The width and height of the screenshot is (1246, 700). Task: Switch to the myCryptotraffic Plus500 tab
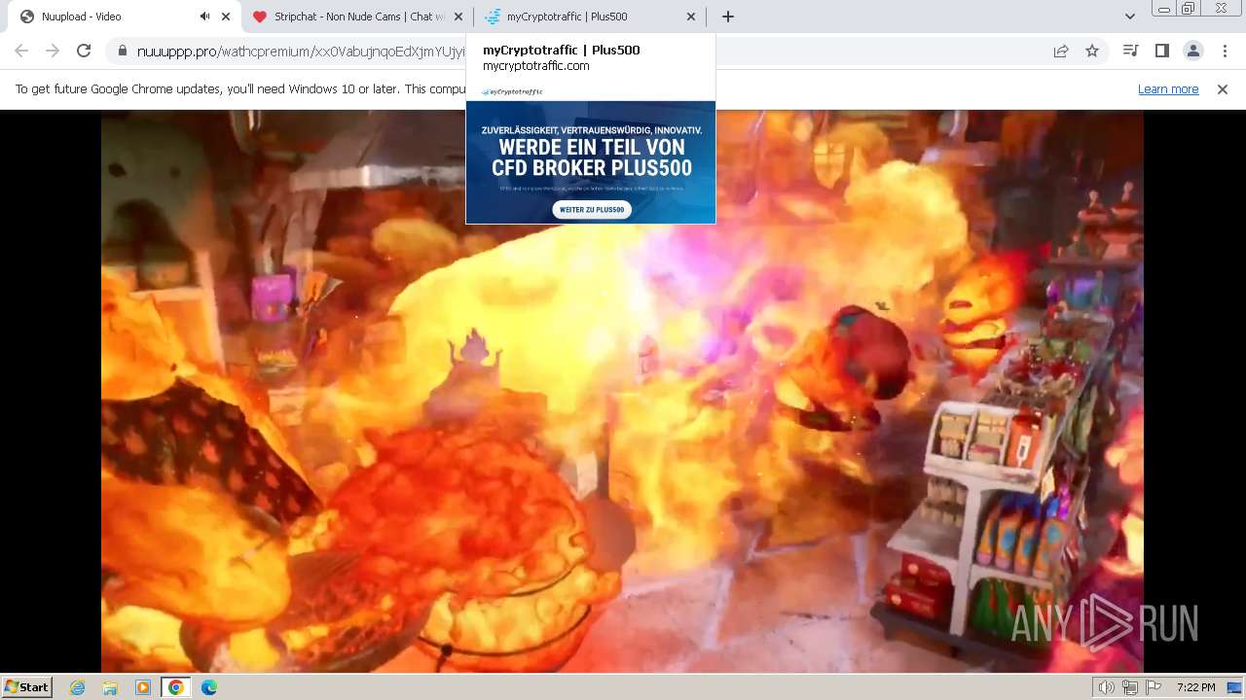point(590,17)
